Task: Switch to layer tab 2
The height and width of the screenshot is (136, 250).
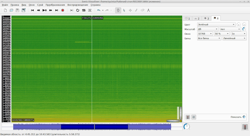Action: (197, 18)
